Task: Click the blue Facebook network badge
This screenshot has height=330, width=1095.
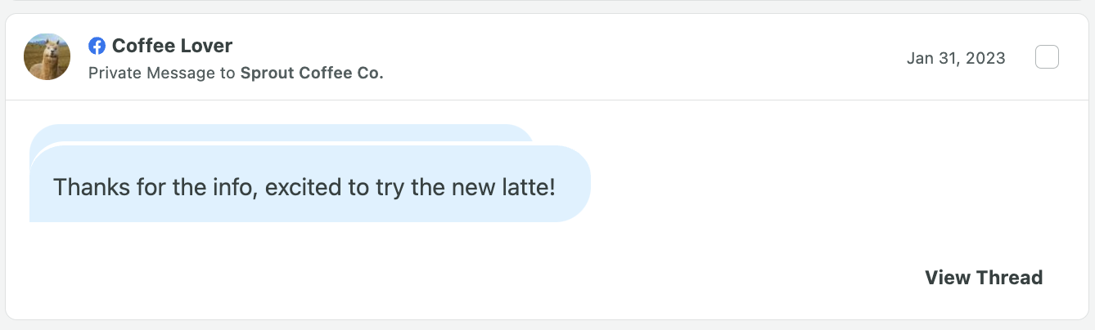Action: click(97, 46)
